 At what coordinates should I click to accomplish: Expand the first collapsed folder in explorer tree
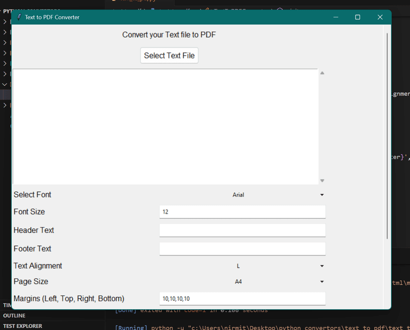(x=5, y=22)
